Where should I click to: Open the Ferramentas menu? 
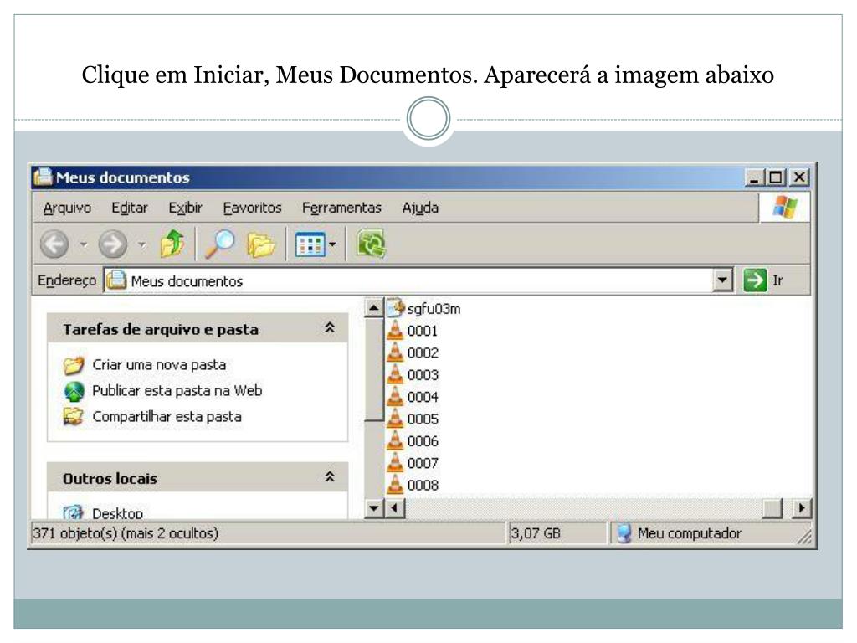click(341, 208)
